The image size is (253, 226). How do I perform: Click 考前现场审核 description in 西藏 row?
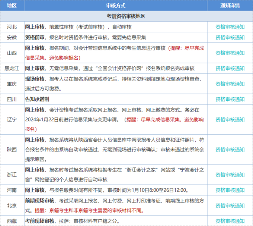(x=72, y=221)
